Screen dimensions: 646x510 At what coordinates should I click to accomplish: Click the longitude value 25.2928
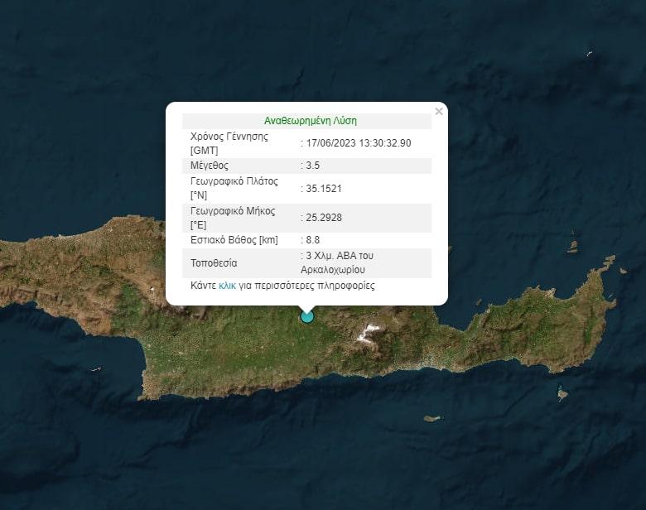coord(323,218)
